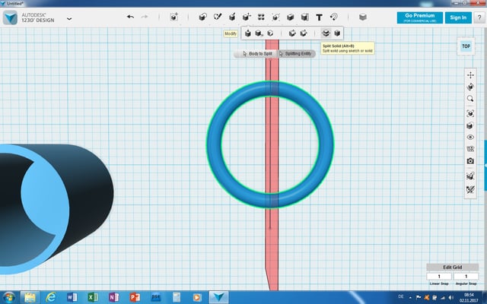Toggle visibility with the eye icon
487x304 pixels.
[x=470, y=138]
